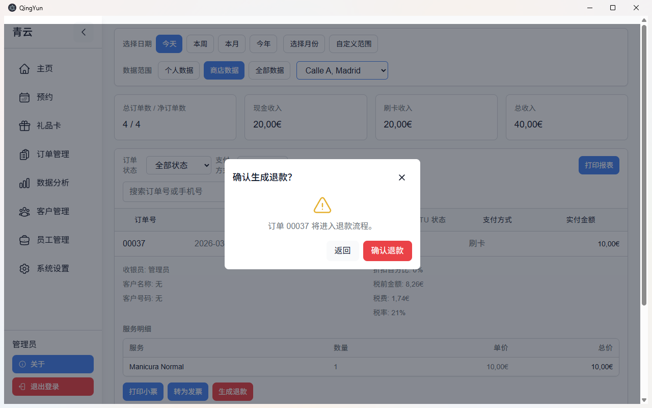The width and height of the screenshot is (652, 408).
Task: Select the 本月 date filter
Action: pyautogui.click(x=232, y=44)
